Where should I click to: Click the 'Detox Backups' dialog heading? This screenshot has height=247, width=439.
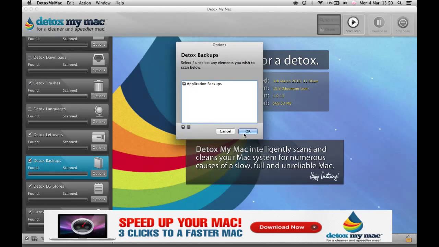pos(200,55)
